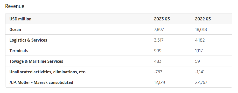Select A.P. Moller - Maersk consolidated label
This screenshot has height=93, width=238.
coord(41,82)
